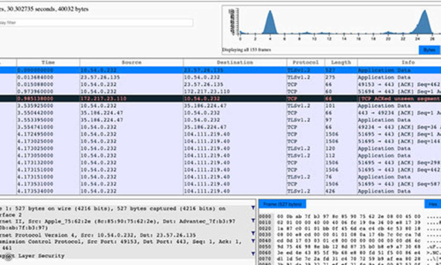Select the packet at time 3.550442000
The image size is (441, 265).
tap(220, 113)
